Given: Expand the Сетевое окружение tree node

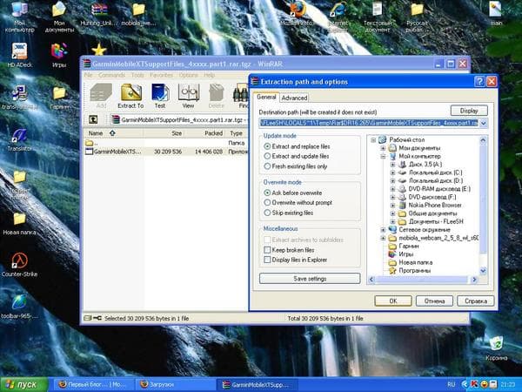Looking at the screenshot, I should 383,230.
